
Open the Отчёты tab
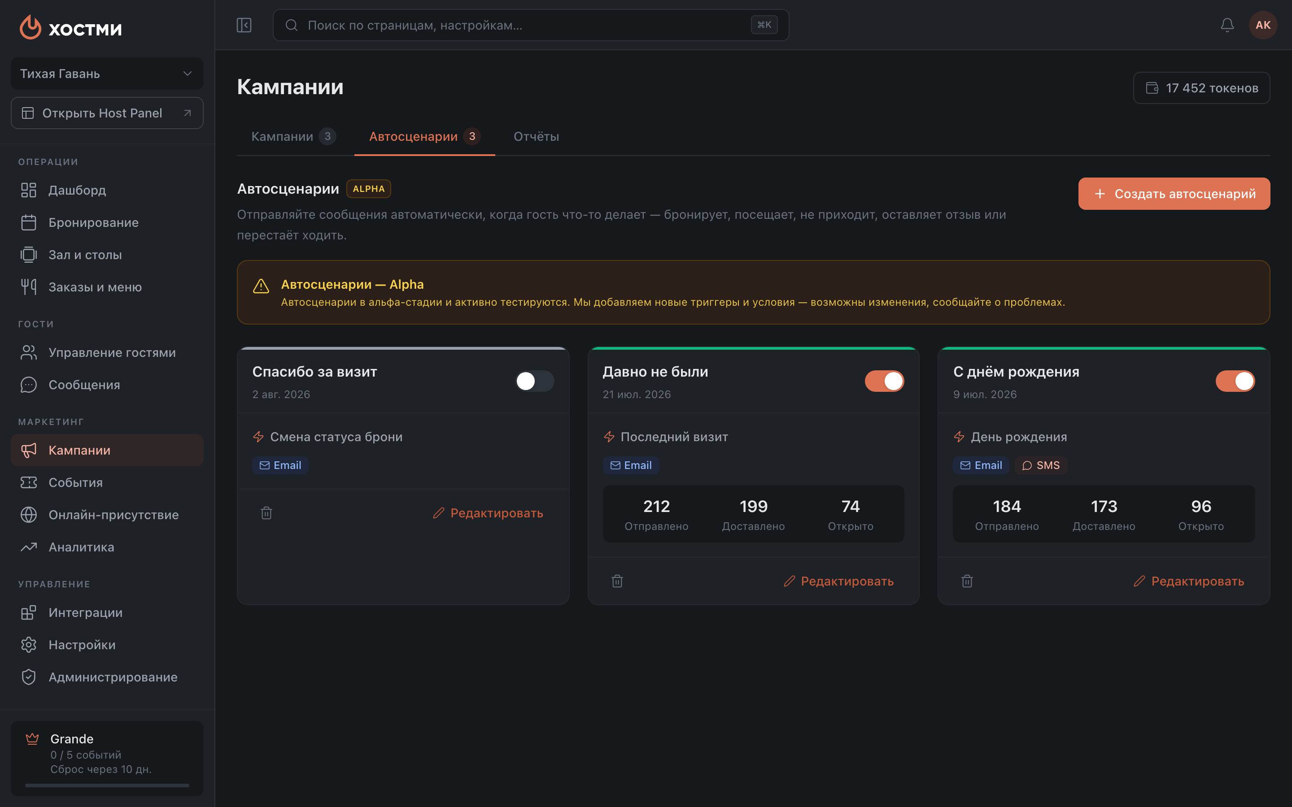coord(536,137)
